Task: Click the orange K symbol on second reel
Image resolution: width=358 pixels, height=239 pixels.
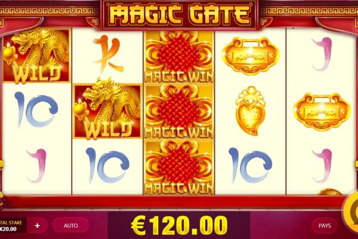Action: pos(108,54)
